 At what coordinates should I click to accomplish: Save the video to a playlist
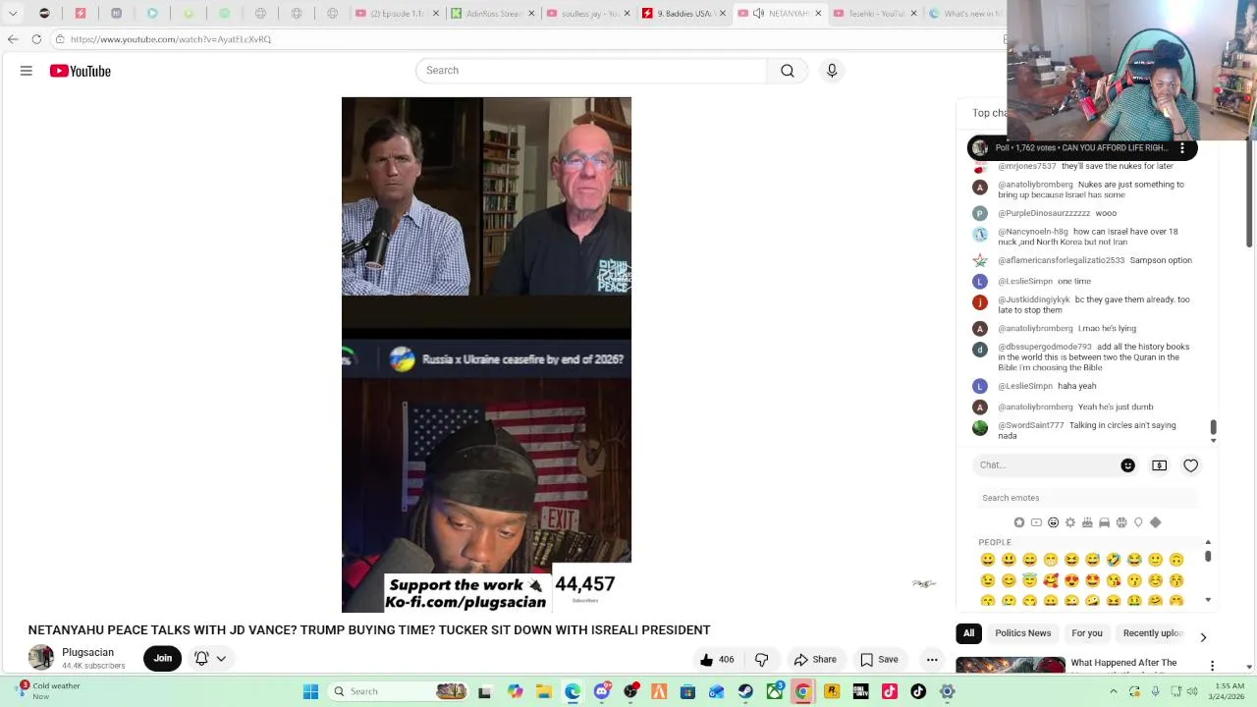click(x=879, y=660)
